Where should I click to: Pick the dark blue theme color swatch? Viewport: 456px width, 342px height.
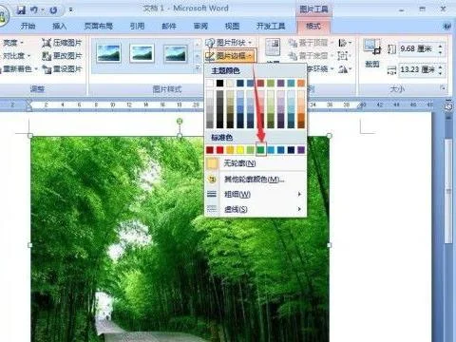(240, 83)
